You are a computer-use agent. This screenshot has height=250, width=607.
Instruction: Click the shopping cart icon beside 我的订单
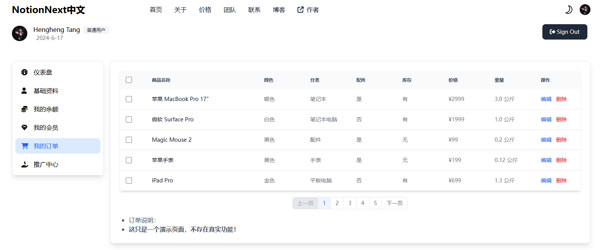[25, 146]
